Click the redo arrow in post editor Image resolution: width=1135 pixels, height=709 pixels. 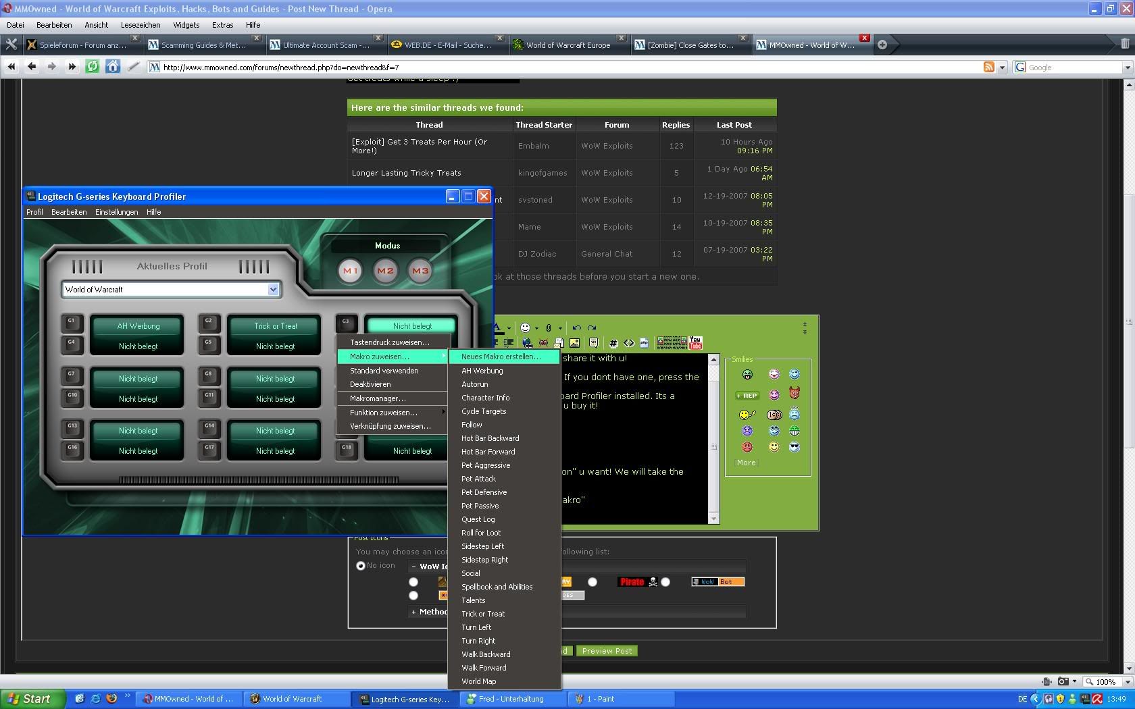tap(592, 327)
